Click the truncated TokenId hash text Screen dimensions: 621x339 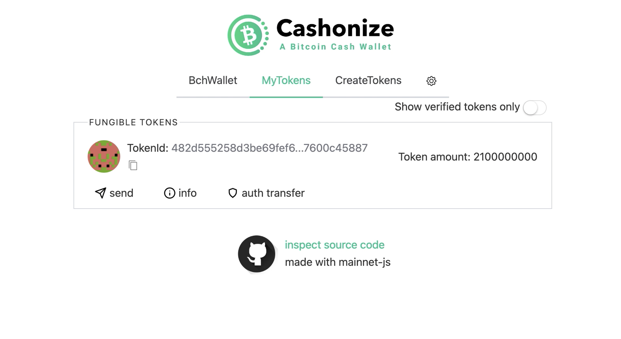click(269, 148)
